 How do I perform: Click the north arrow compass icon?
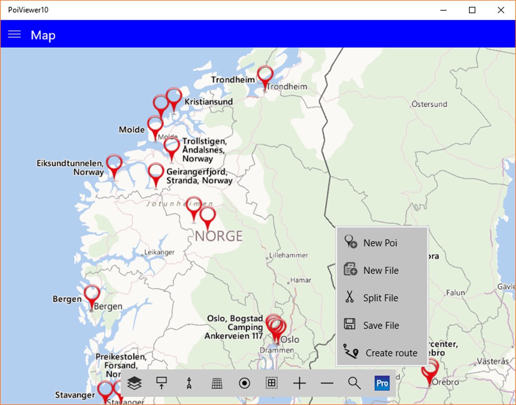(189, 383)
